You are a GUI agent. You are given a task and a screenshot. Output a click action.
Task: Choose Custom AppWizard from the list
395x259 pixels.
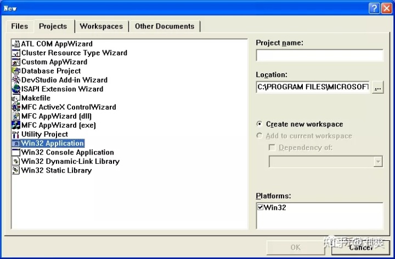coord(54,62)
